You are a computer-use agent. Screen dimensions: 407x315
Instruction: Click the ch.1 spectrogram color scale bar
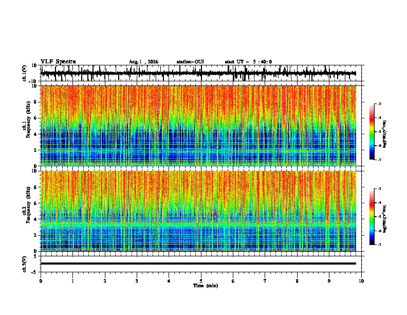(372, 132)
